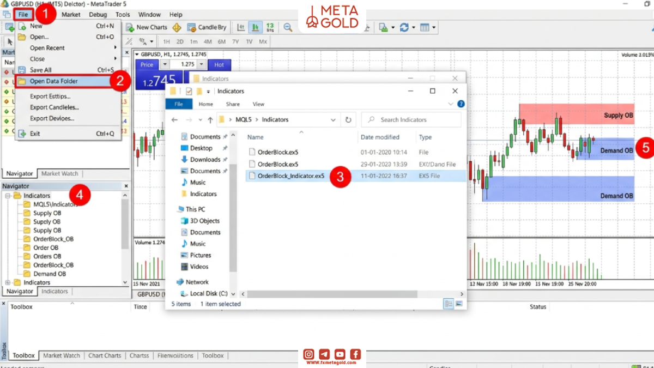Refresh the Explorer address bar
Viewport: 654px width, 368px height.
pyautogui.click(x=348, y=120)
